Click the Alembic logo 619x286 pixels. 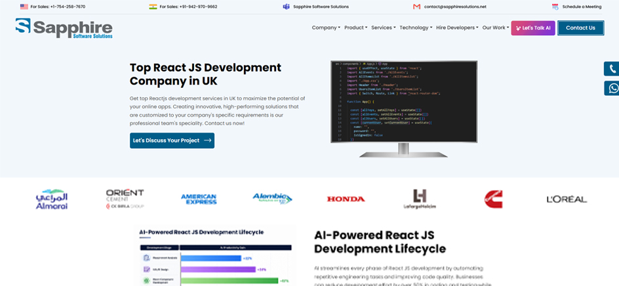[272, 198]
